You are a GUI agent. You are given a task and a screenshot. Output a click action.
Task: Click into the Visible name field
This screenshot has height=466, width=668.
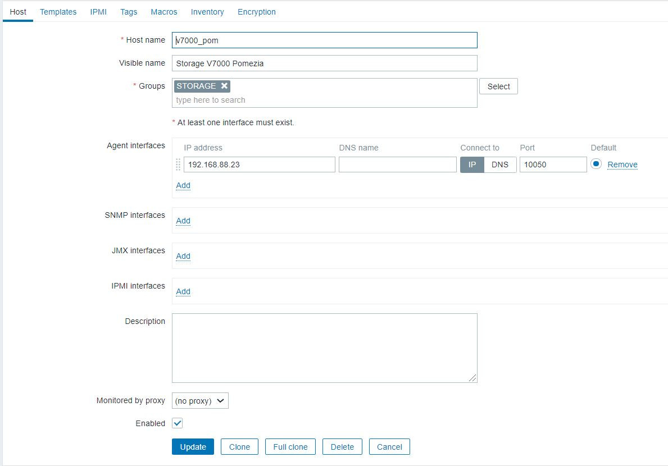325,63
